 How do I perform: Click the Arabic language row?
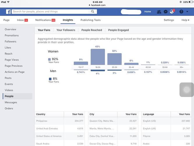[166, 143]
